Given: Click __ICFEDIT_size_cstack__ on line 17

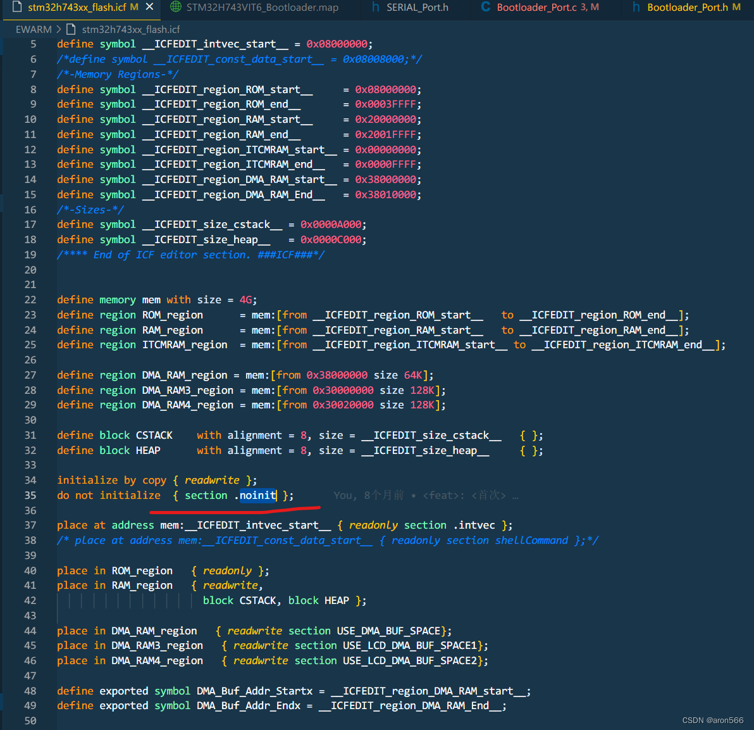Looking at the screenshot, I should tap(212, 225).
